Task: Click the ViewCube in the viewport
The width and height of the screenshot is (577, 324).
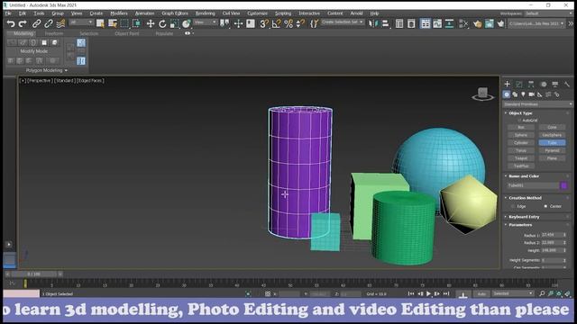Action: pos(483,94)
